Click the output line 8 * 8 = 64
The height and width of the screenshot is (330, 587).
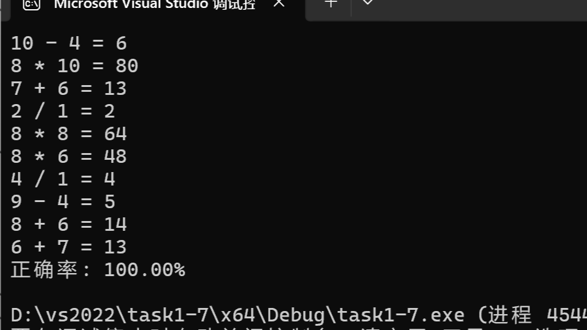(x=69, y=134)
